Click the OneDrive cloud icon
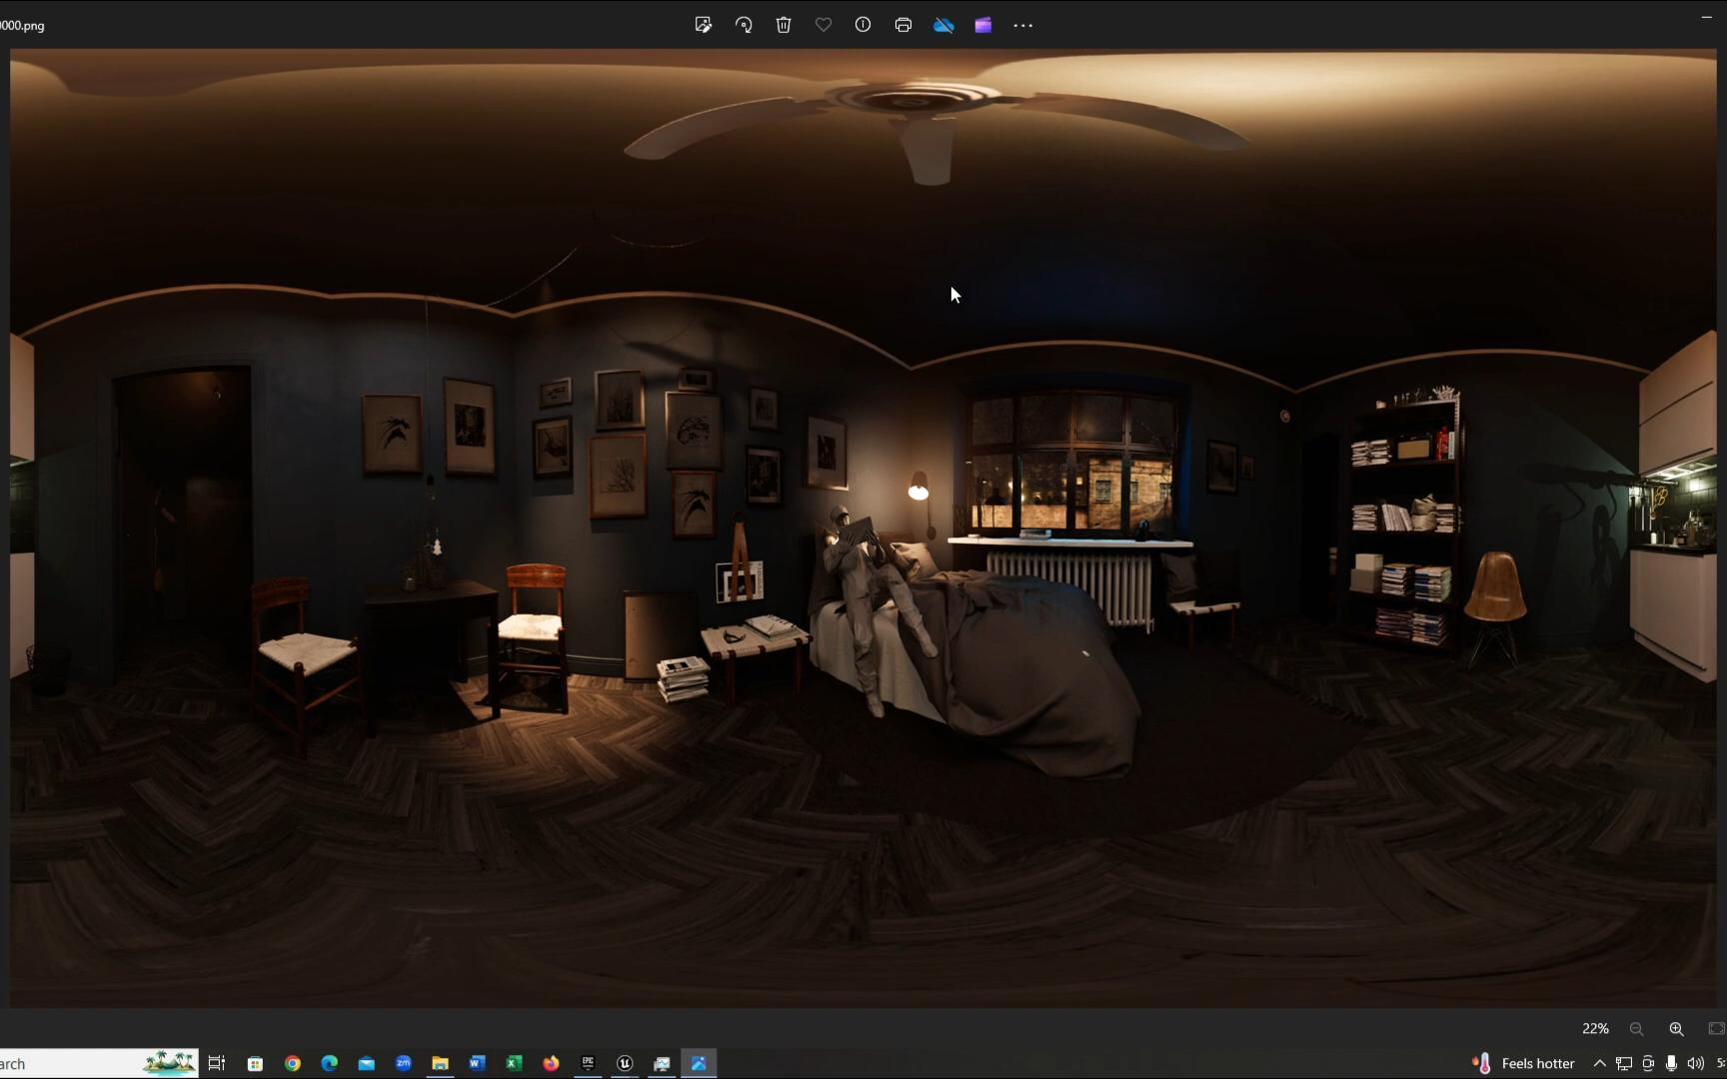 point(943,25)
